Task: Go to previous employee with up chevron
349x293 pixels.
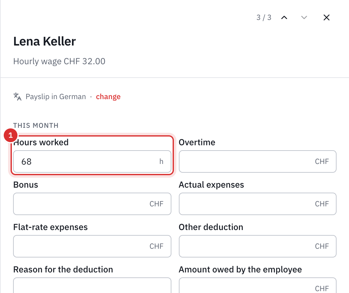Action: click(284, 17)
